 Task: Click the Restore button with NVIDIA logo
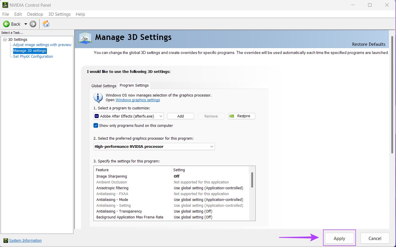click(242, 116)
